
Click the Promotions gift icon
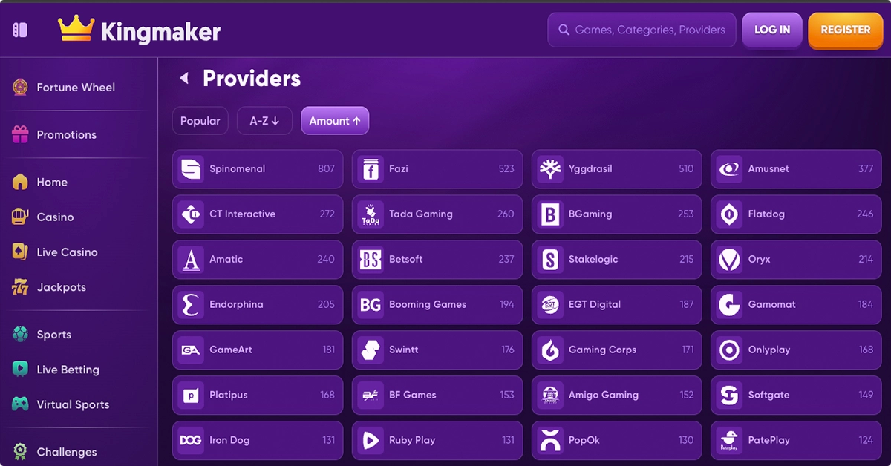click(21, 134)
